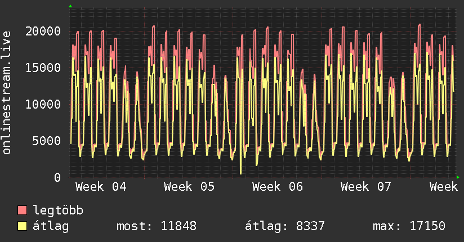Image resolution: width=464 pixels, height=242 pixels.
Task: Select the átlag legend label text
Action: pos(51,226)
